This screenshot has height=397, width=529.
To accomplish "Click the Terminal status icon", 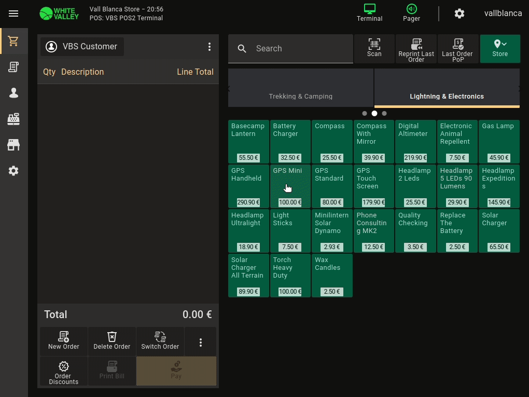I will coord(369,13).
